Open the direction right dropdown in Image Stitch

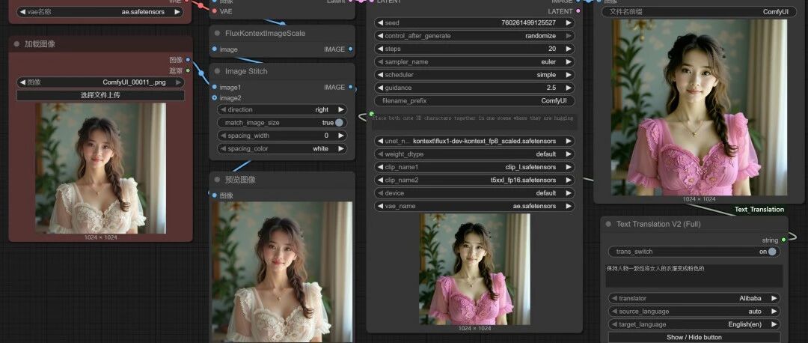[x=282, y=109]
